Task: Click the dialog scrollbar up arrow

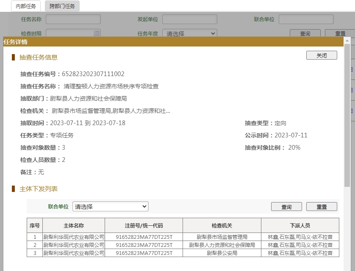Action: [x=347, y=41]
